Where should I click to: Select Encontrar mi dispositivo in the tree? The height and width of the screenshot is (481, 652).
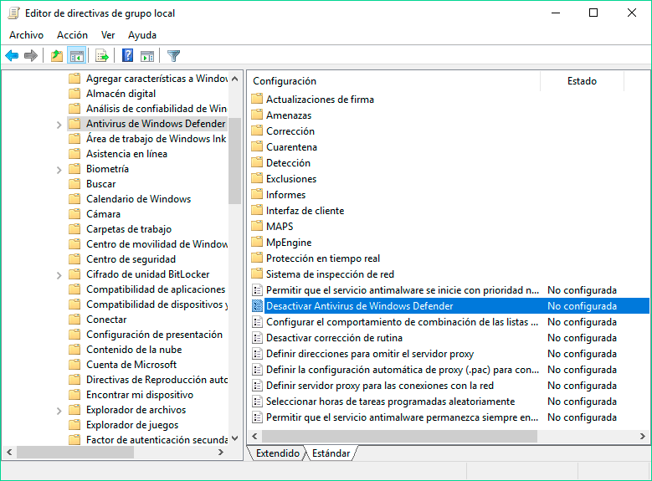139,395
